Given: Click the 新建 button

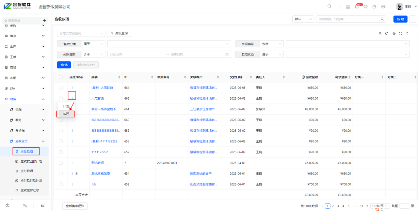Looking at the screenshot, I should (x=400, y=19).
